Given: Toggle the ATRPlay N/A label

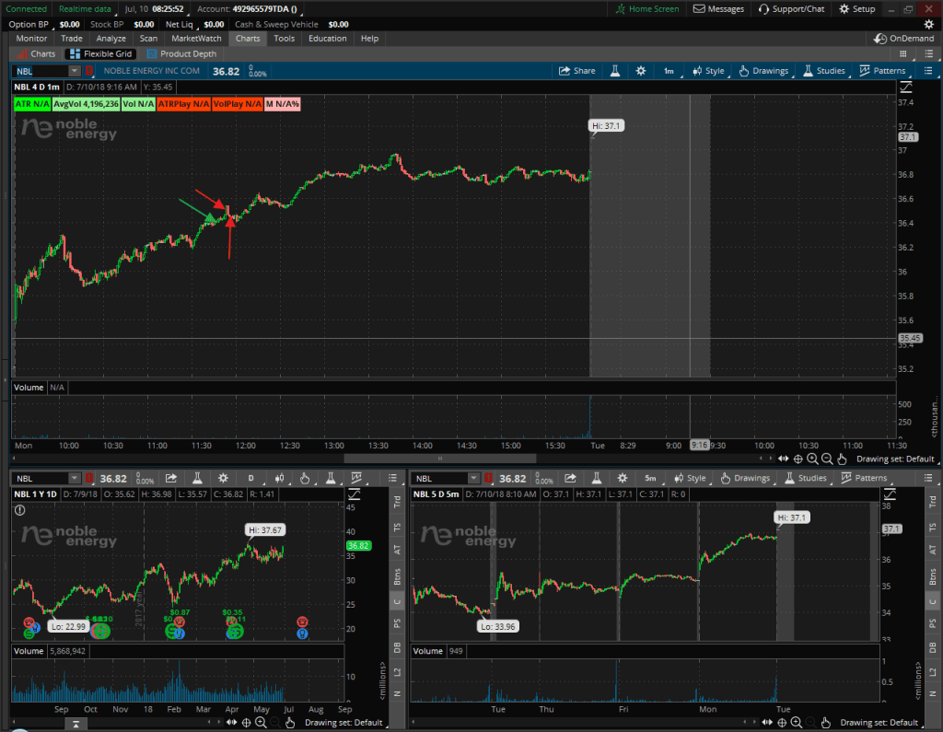Looking at the screenshot, I should [x=183, y=105].
